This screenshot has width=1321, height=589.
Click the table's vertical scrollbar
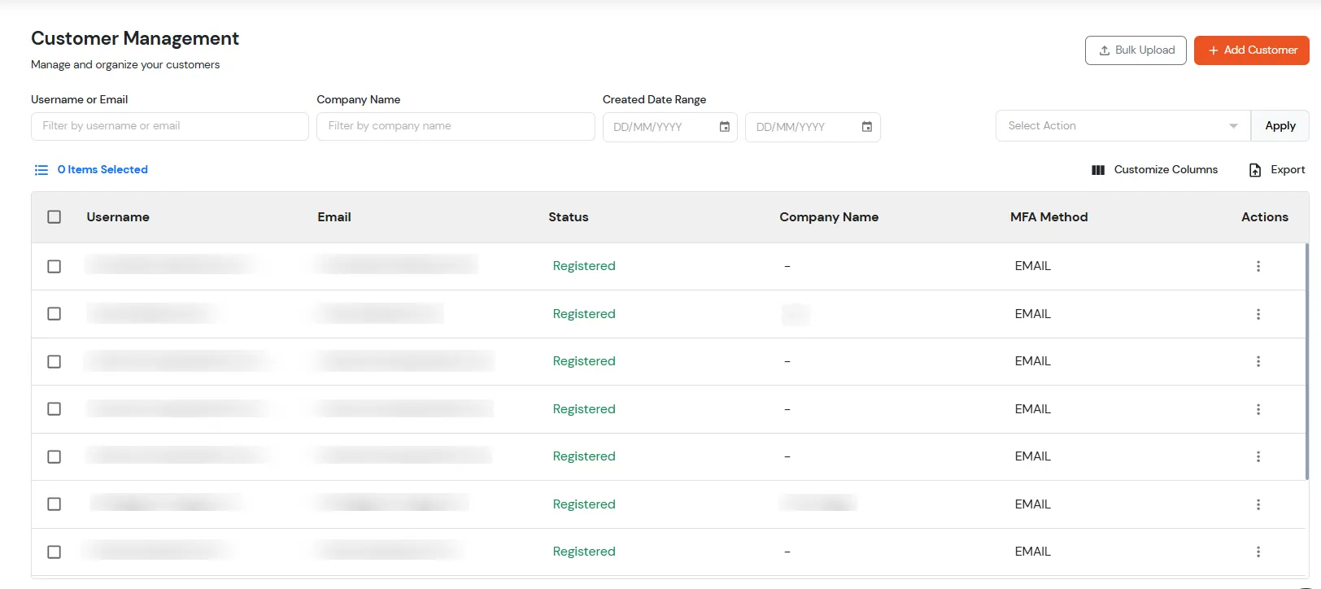1307,361
